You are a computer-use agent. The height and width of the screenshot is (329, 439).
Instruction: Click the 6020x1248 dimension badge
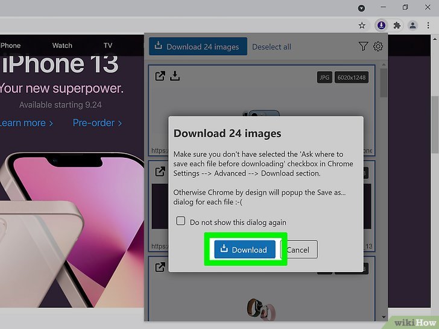[x=352, y=77]
